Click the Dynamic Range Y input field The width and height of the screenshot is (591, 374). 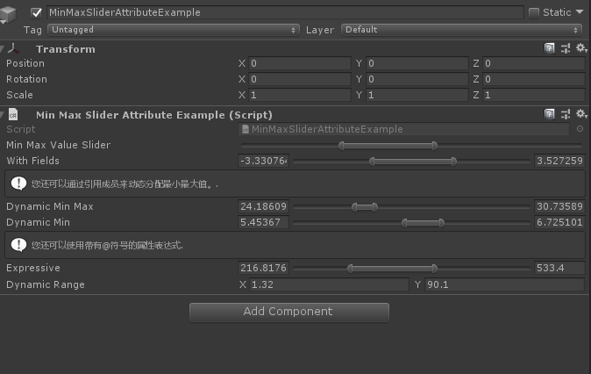click(504, 284)
